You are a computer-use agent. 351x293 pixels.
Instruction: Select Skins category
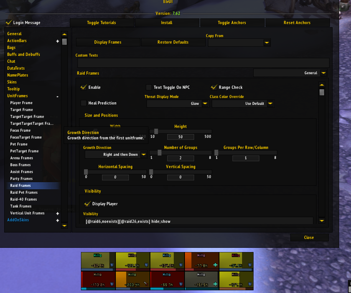(x=12, y=82)
